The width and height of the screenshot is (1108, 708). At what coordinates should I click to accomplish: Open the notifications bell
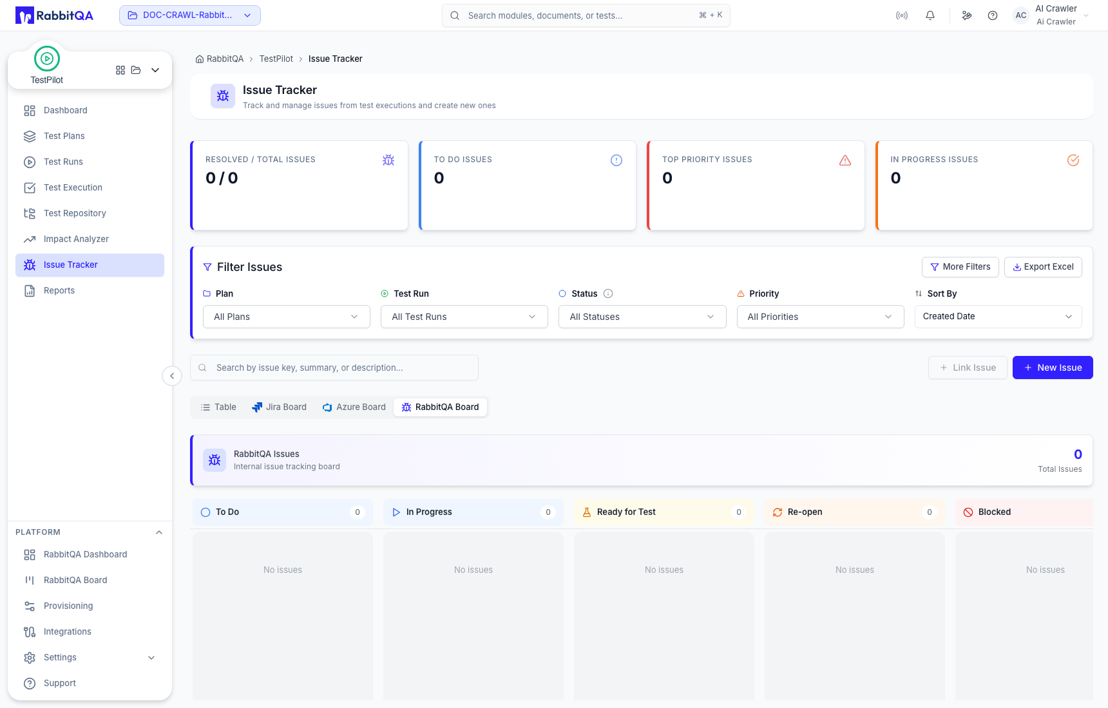point(930,15)
